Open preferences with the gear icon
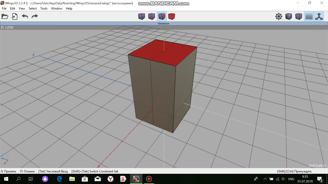328x184 pixels. coord(279,17)
